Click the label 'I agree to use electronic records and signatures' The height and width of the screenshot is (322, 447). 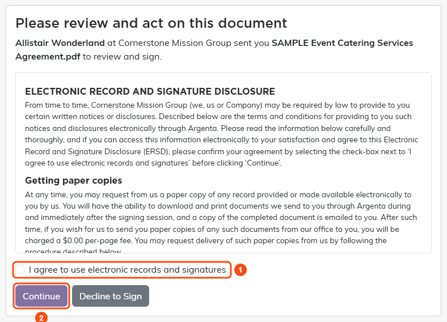click(127, 270)
